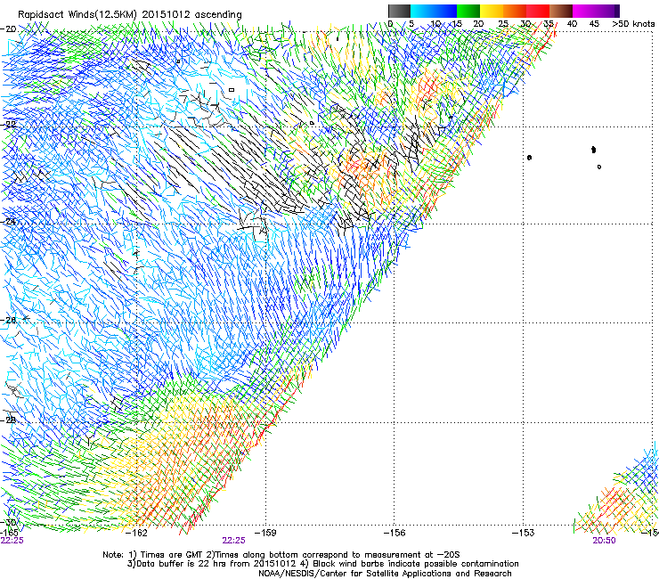Click the note 'Data buffer is 22 hrs from 20151012'
This screenshot has height=579, width=659.
(216, 564)
